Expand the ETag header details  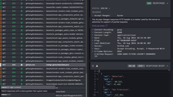click(x=93, y=40)
